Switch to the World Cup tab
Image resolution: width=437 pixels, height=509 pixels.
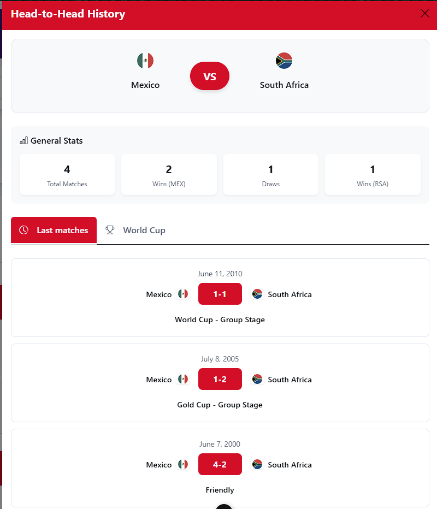pos(144,230)
